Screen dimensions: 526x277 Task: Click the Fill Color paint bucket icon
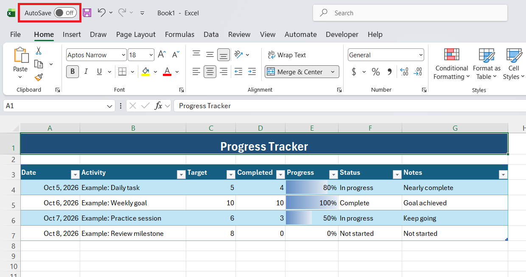(145, 72)
